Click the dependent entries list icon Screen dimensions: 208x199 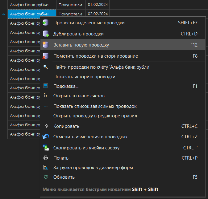tap(46, 106)
